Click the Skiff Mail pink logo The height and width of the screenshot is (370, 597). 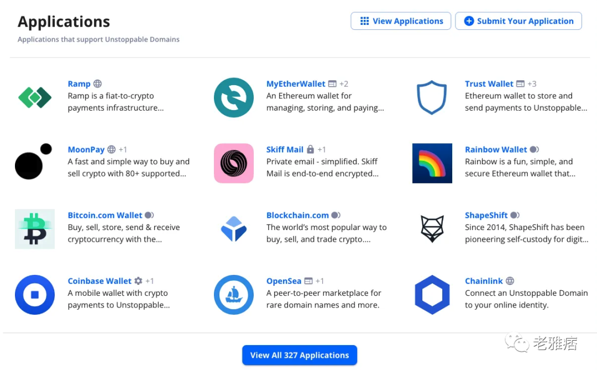click(x=234, y=163)
